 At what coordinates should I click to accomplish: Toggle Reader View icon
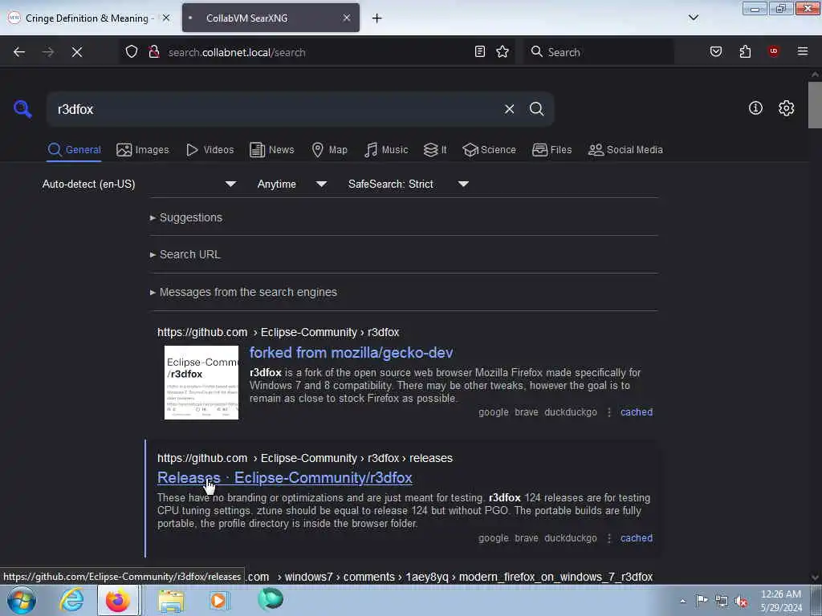tap(480, 51)
